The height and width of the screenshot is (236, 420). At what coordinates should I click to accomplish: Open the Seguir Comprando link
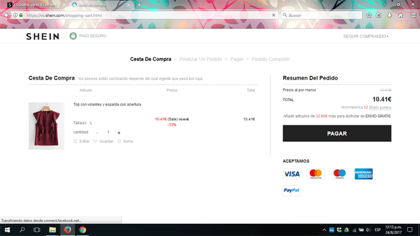[366, 36]
